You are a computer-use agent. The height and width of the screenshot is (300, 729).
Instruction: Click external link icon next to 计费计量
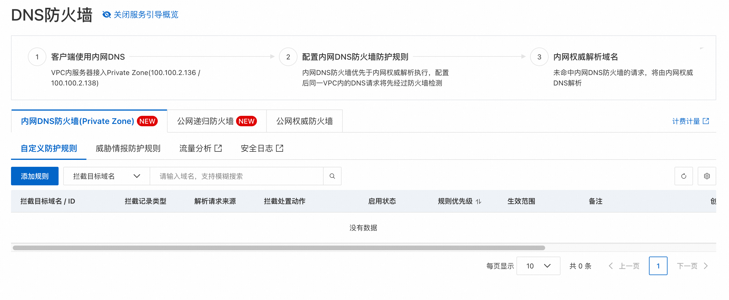tap(706, 121)
